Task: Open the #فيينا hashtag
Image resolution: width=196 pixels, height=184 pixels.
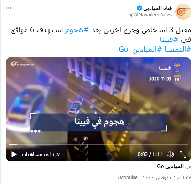Action: point(169,40)
